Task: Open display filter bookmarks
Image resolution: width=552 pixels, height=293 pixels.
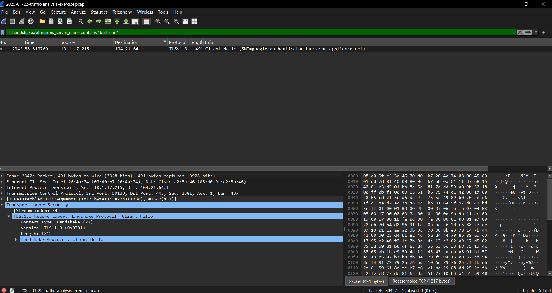Action: 3,32
